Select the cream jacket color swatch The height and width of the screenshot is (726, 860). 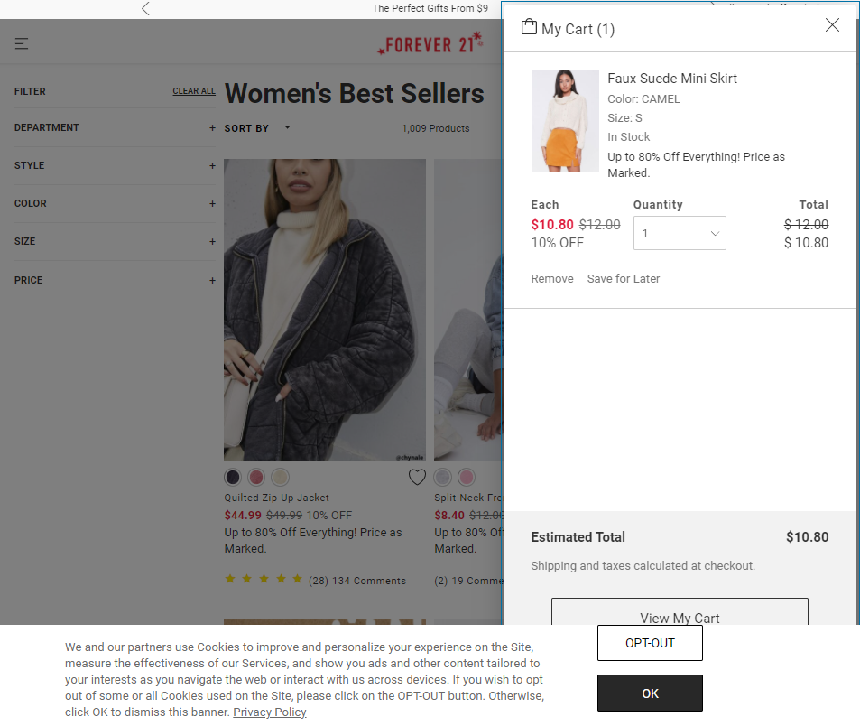point(280,477)
